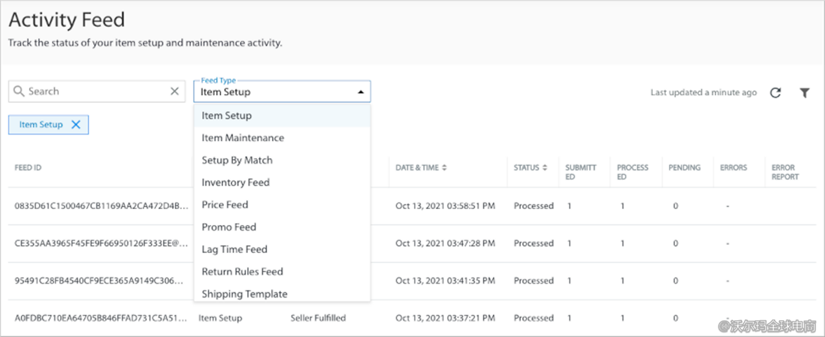
Task: Select Inventory Feed option
Action: (236, 182)
